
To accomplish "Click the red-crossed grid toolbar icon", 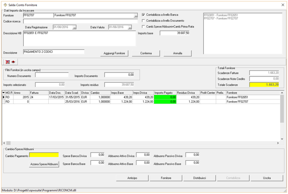I will coord(8,61).
